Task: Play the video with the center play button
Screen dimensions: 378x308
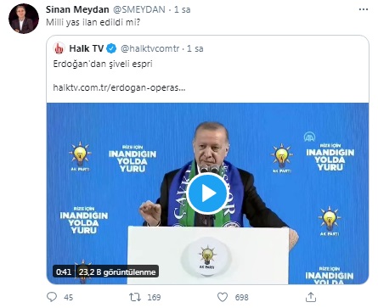Action: click(207, 193)
